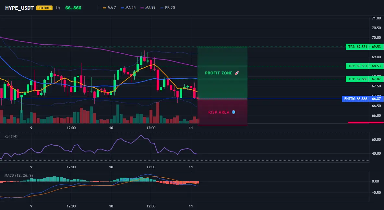Click the 66.00 price axis value

[376, 116]
